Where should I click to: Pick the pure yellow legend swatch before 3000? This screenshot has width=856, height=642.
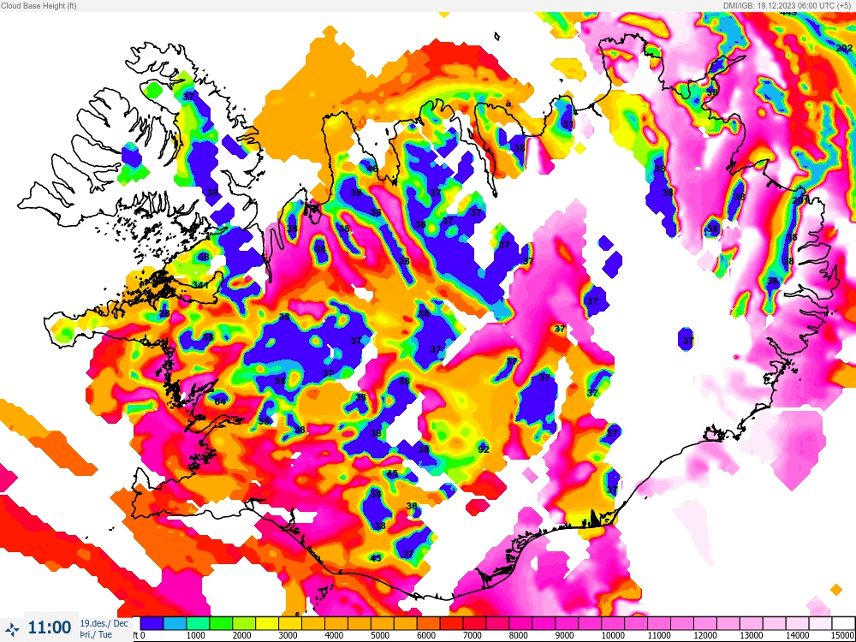[267, 623]
